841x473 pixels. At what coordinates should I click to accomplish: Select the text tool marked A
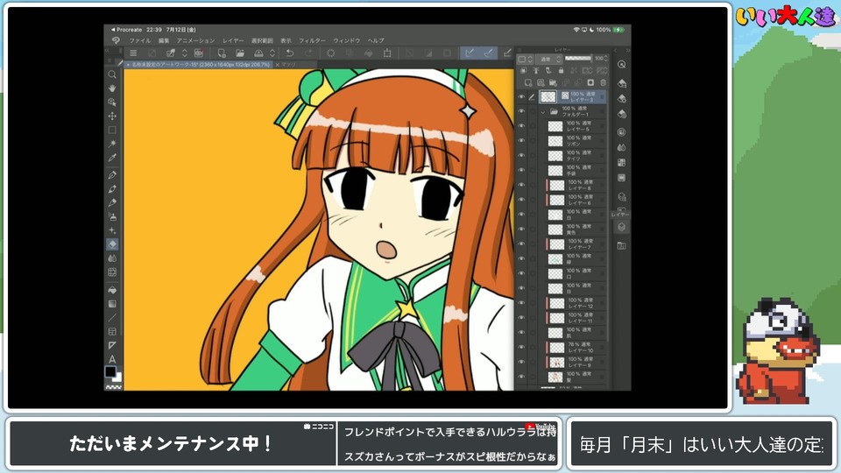tap(112, 359)
